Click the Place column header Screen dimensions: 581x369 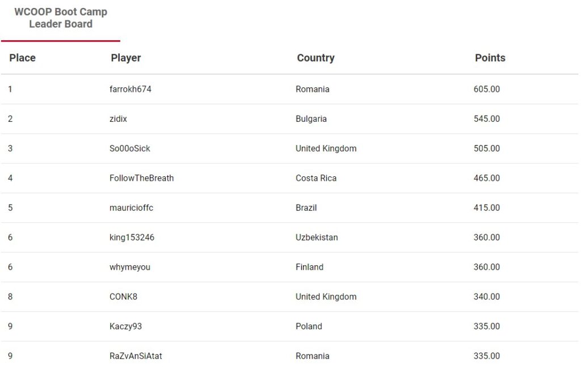(x=23, y=58)
